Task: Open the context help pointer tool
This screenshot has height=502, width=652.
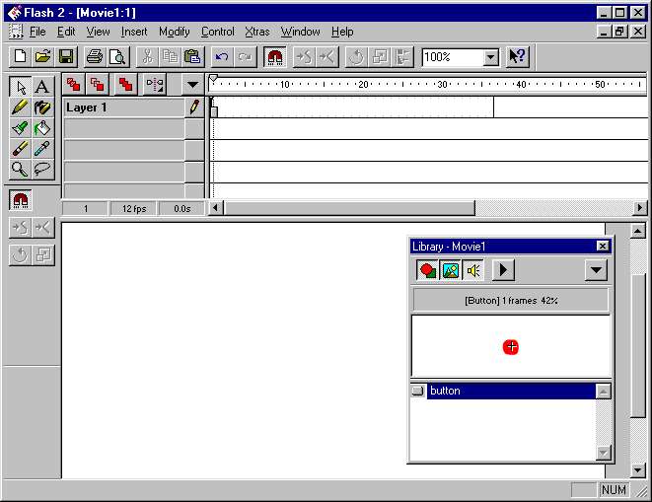Action: coord(518,57)
